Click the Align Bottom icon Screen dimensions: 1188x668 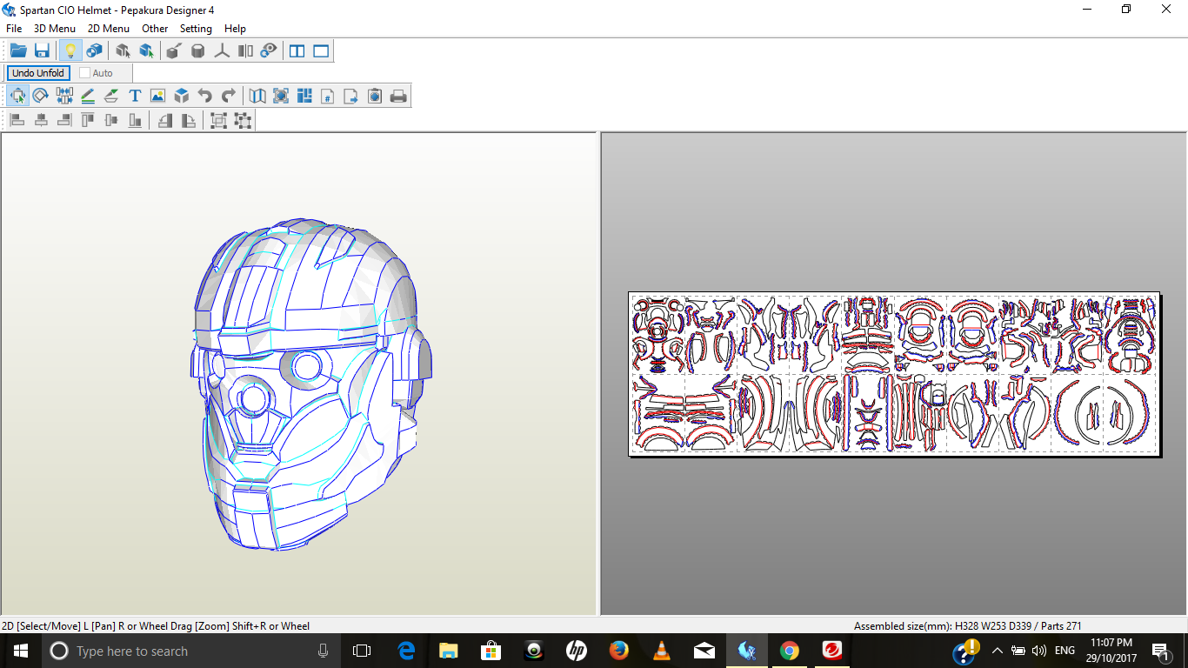point(135,120)
